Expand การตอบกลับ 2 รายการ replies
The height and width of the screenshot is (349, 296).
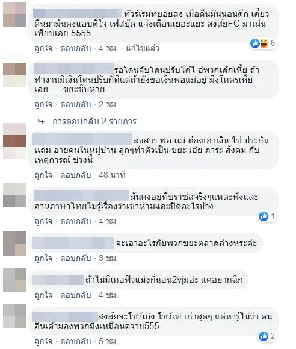[x=94, y=121]
